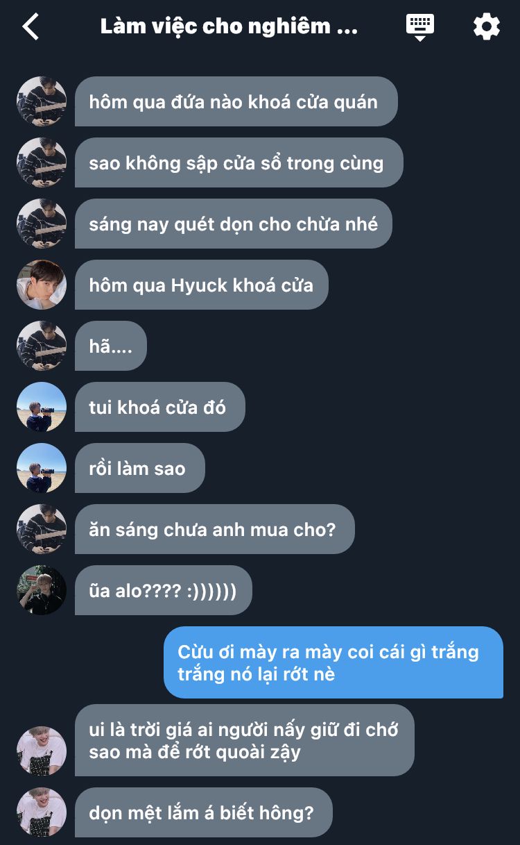Tap avatar beside "ăn sáng chưa anh mua cho?"
The width and height of the screenshot is (520, 845).
[x=42, y=529]
